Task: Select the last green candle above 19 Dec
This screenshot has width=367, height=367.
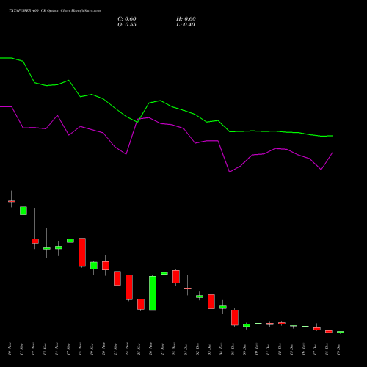Action: tap(341, 332)
